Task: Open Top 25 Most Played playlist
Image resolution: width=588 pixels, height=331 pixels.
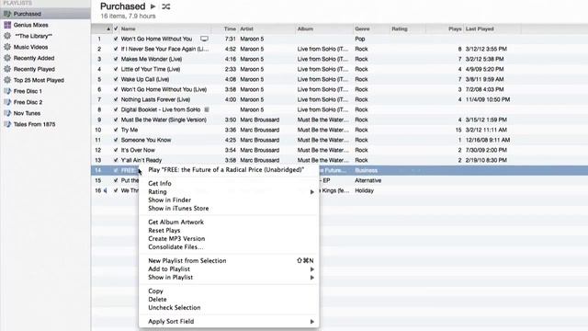Action: tap(39, 80)
